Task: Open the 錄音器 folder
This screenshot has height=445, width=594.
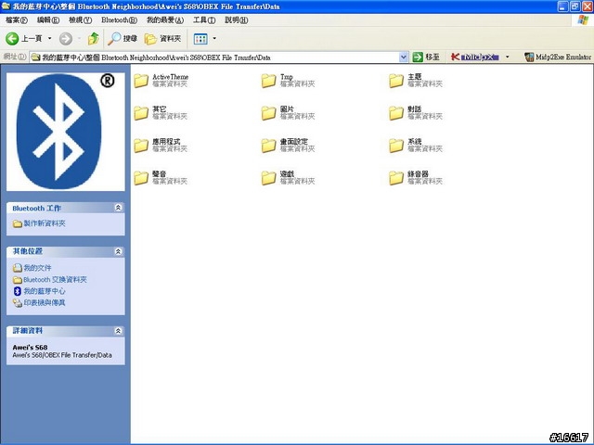Action: [x=416, y=178]
